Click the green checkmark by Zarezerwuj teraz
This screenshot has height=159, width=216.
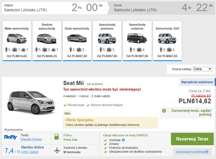pyautogui.click(x=164, y=111)
